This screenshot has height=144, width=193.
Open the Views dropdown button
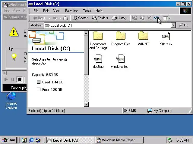pyautogui.click(x=166, y=18)
